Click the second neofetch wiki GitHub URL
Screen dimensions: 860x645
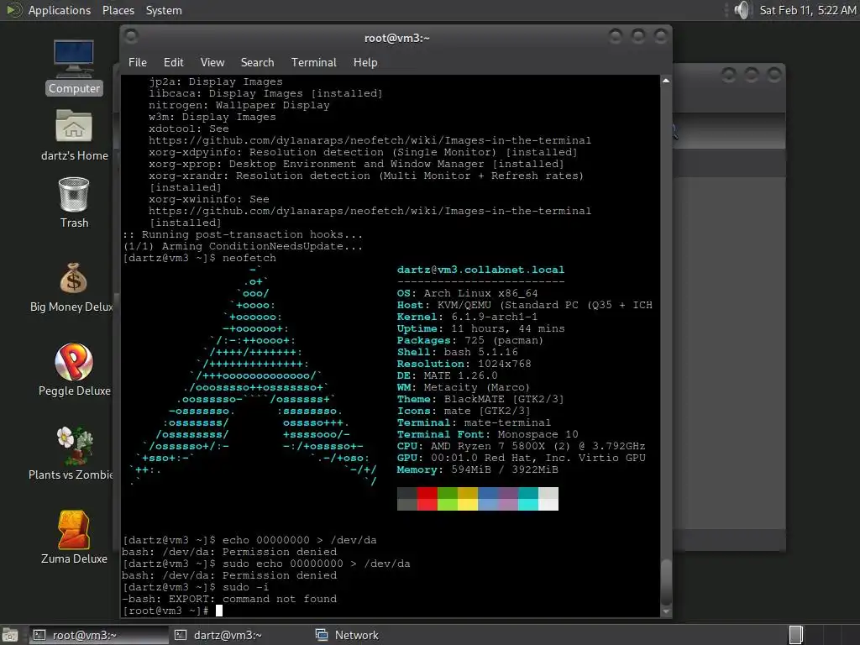[x=370, y=211]
